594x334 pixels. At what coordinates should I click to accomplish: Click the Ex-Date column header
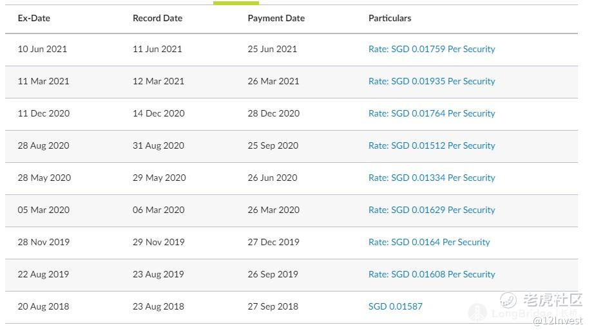click(34, 18)
